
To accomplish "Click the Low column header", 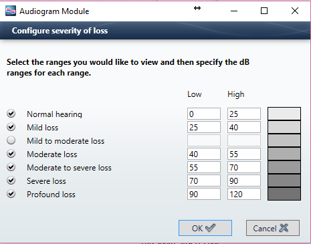I will point(195,94).
